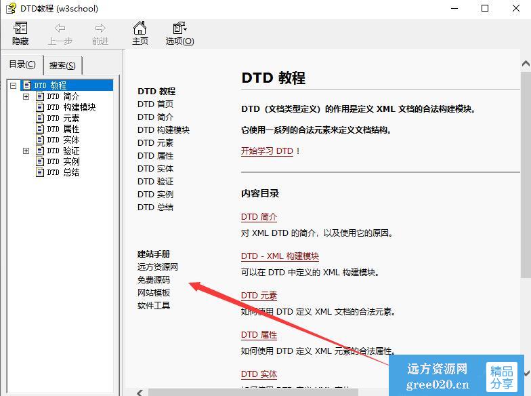Image resolution: width=531 pixels, height=396 pixels.
Task: Open the DTD - XML 构建模块 link
Action: coord(280,256)
